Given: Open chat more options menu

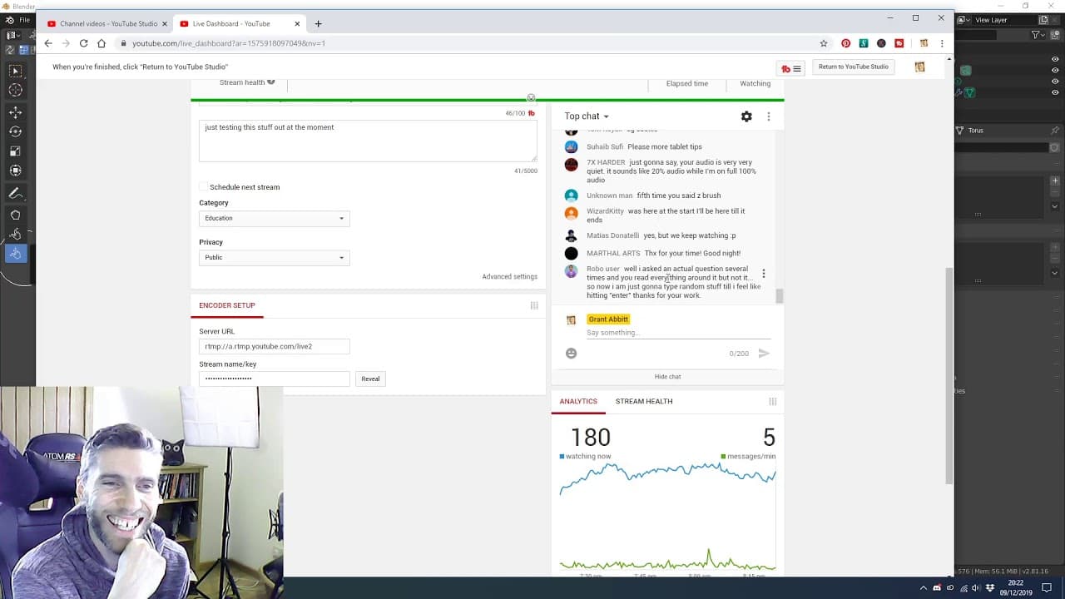Looking at the screenshot, I should click(x=769, y=116).
